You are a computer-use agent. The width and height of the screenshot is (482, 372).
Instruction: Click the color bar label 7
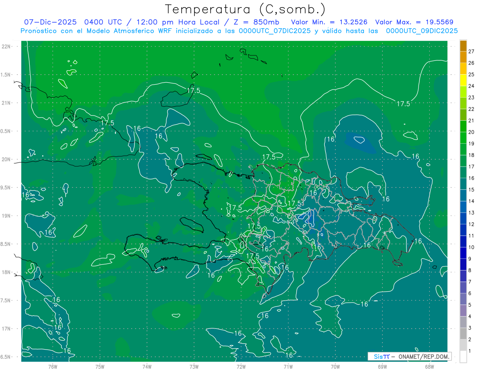click(470, 282)
